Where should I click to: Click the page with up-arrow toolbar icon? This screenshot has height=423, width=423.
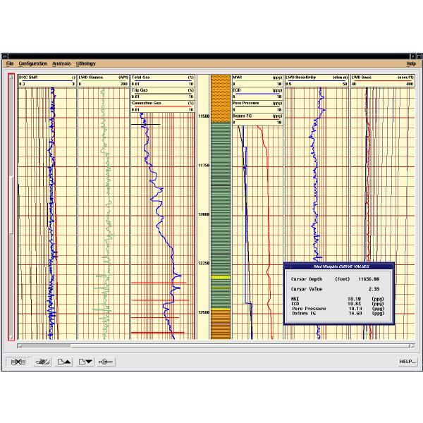(63, 362)
